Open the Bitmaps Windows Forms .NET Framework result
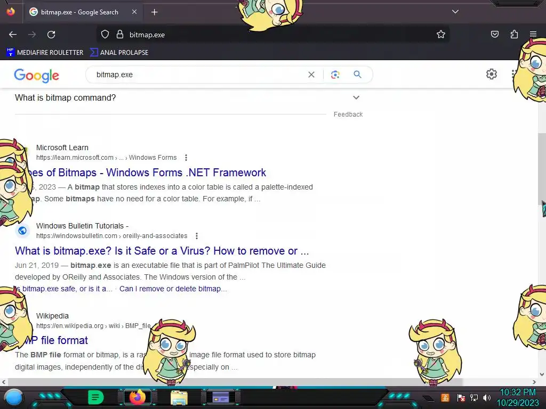 (x=146, y=173)
